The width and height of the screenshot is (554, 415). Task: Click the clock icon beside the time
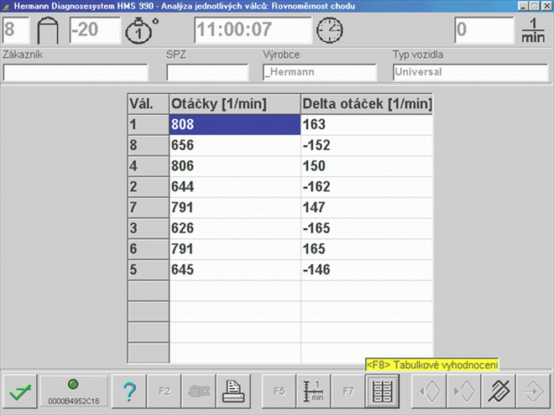click(329, 30)
